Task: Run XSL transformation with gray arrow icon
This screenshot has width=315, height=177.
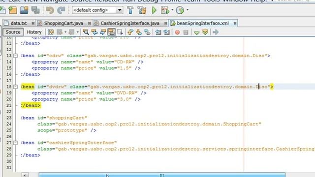Action: [216, 32]
